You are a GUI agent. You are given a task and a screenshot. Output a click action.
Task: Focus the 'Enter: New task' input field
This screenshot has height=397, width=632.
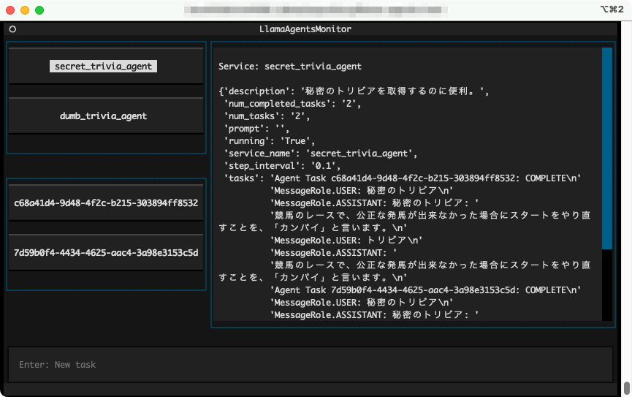[310, 364]
